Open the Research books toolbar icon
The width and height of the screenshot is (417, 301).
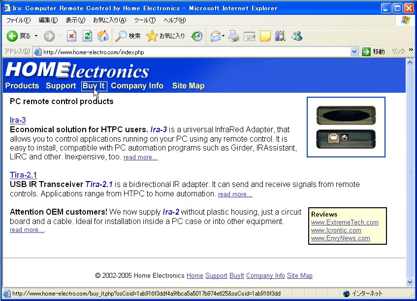[281, 36]
